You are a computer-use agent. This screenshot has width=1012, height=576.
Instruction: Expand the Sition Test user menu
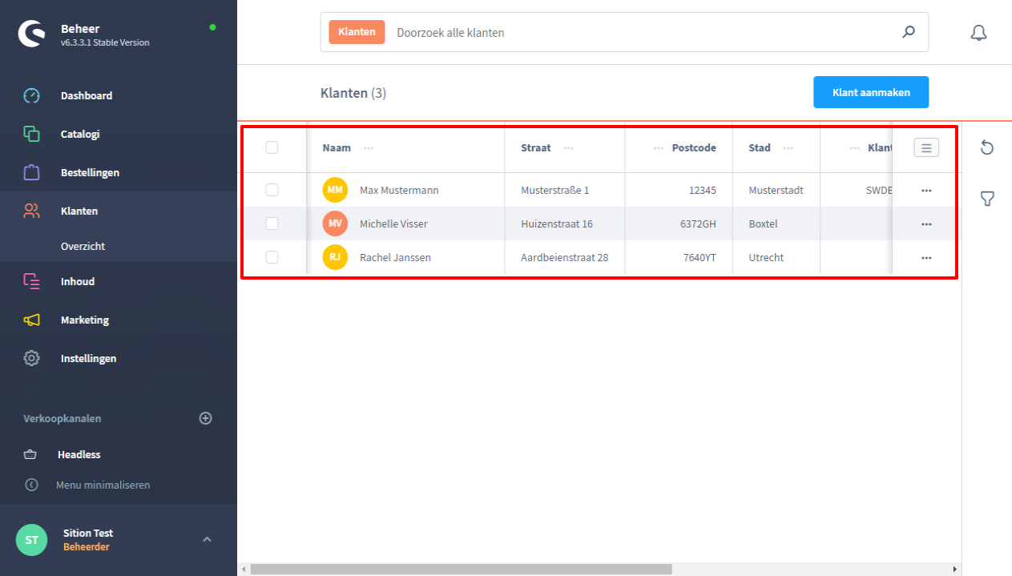[x=207, y=539]
